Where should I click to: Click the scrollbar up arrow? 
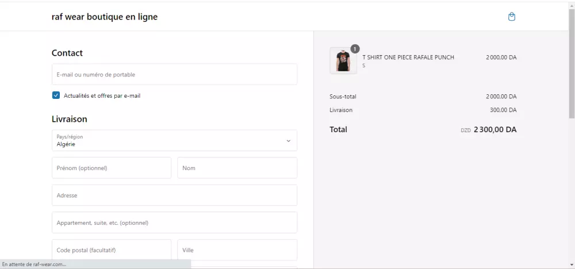(571, 5)
